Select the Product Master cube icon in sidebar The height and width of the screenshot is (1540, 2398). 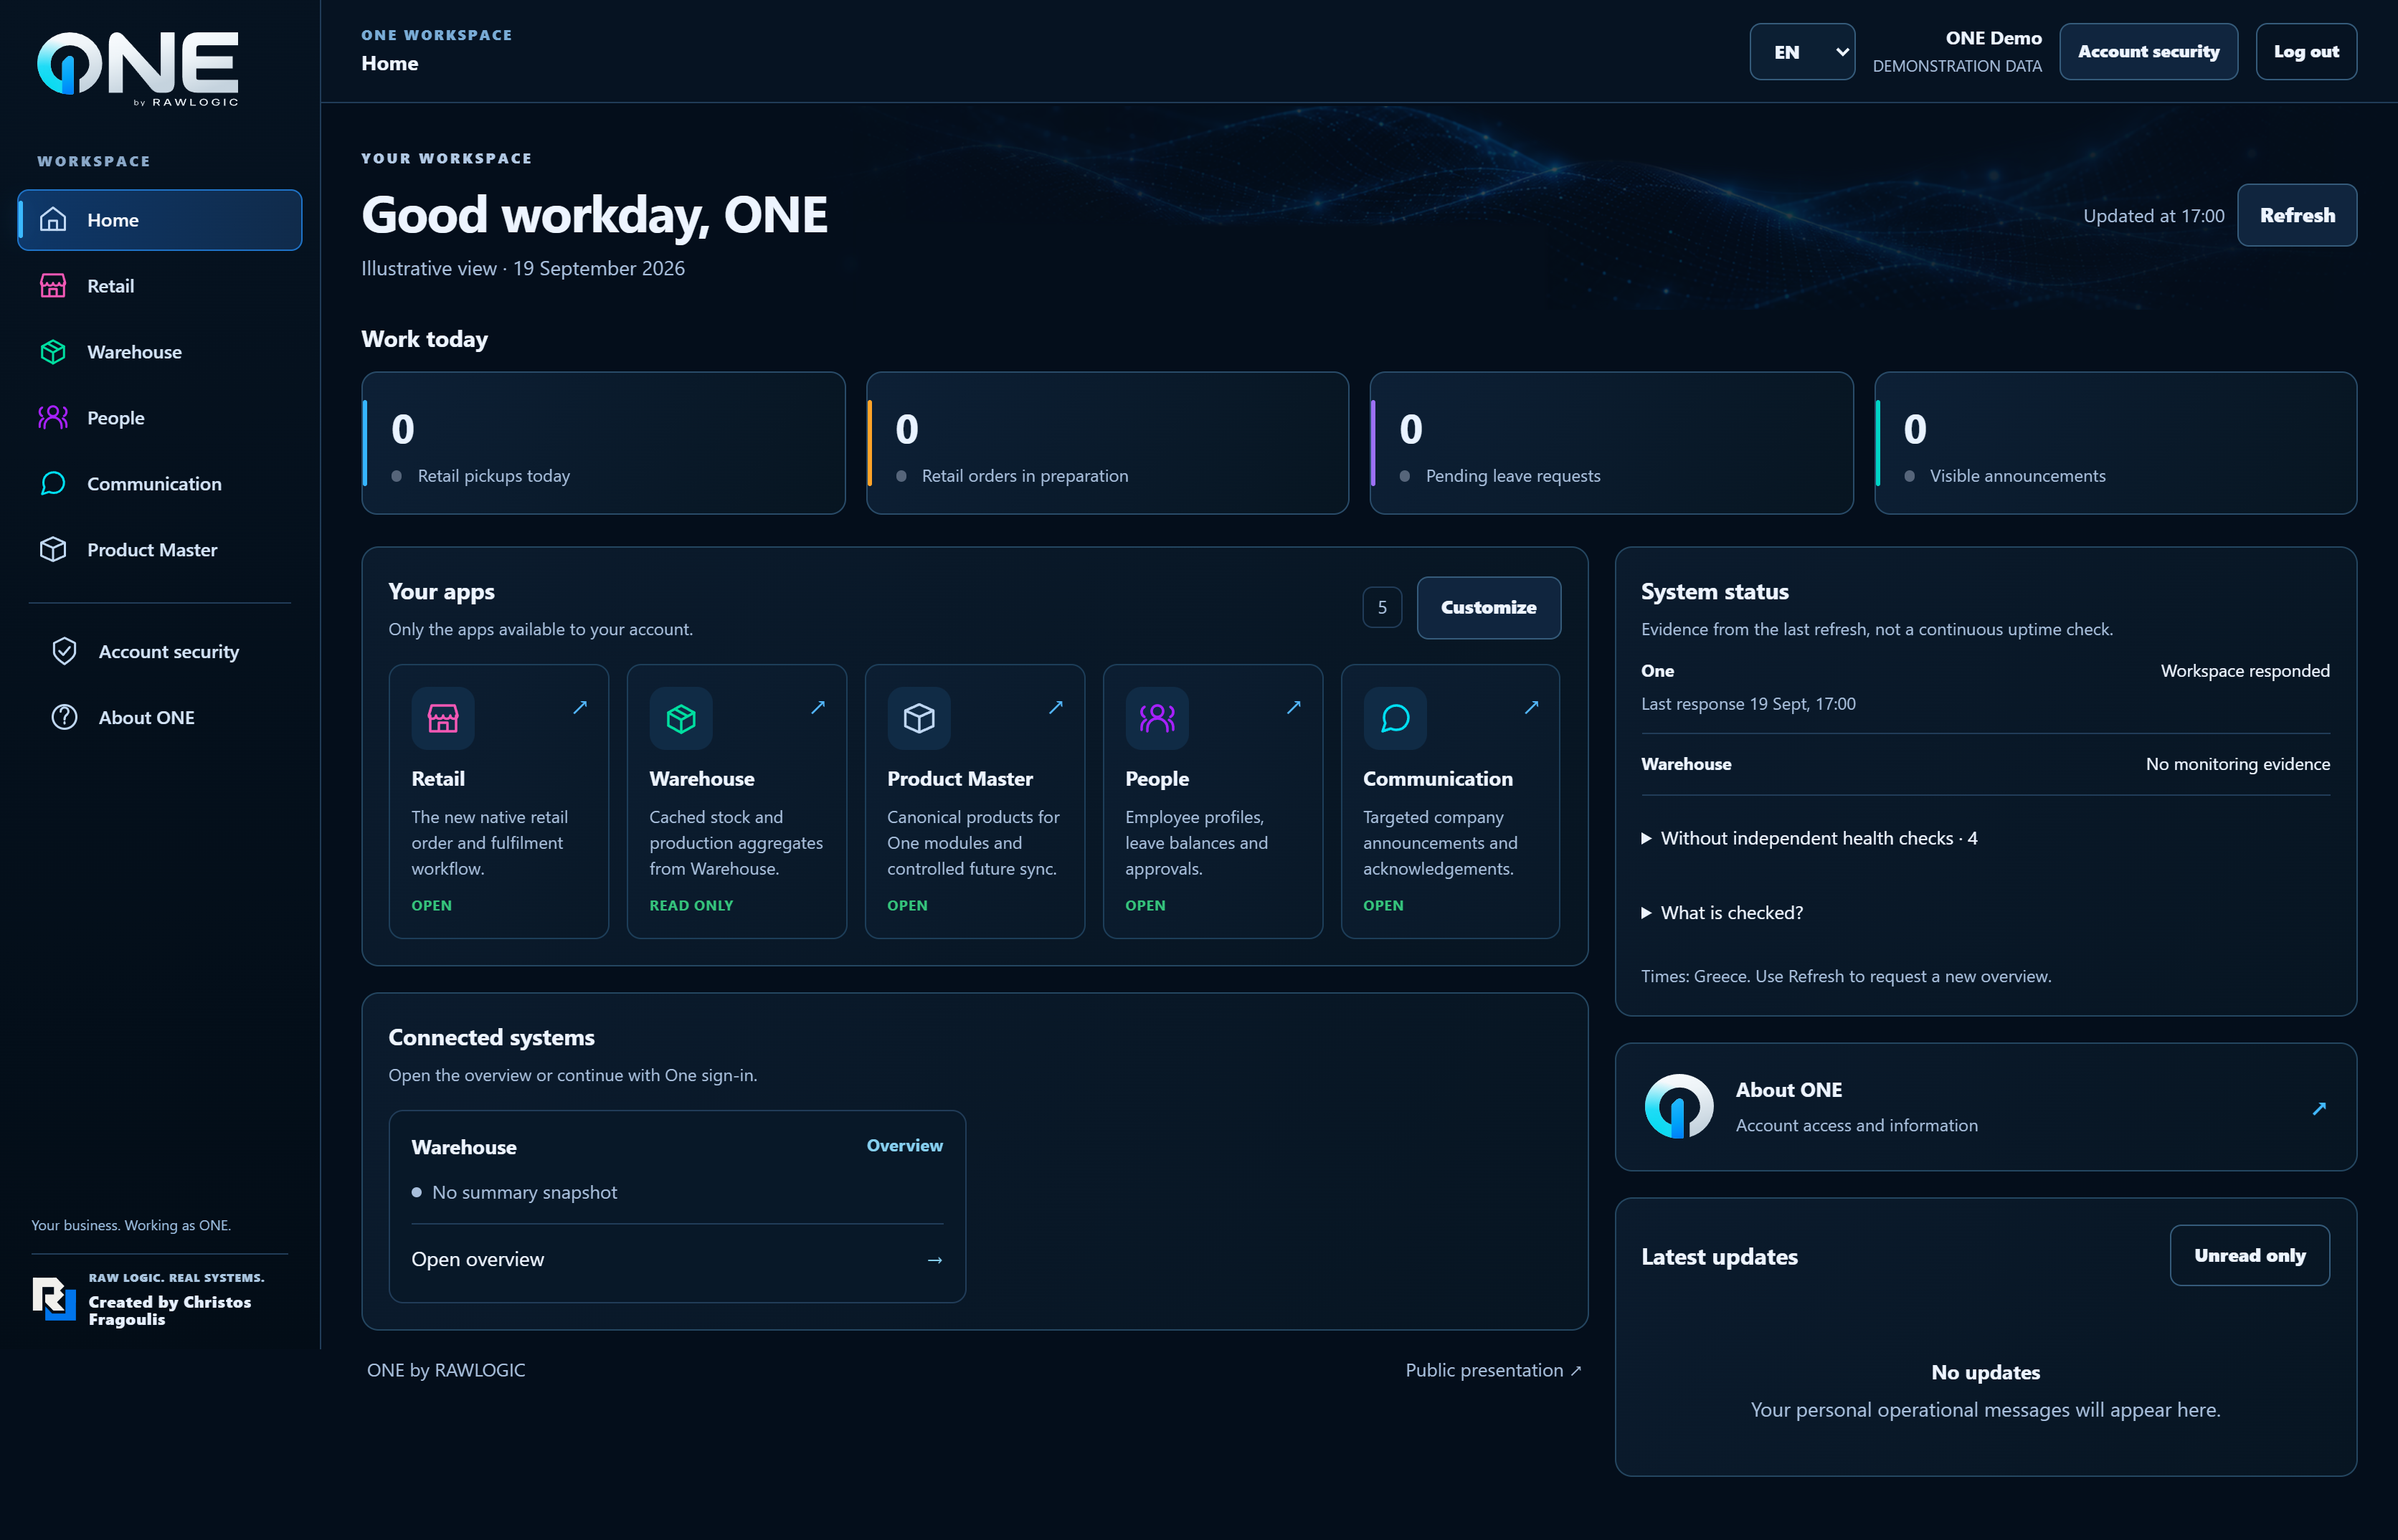(53, 550)
